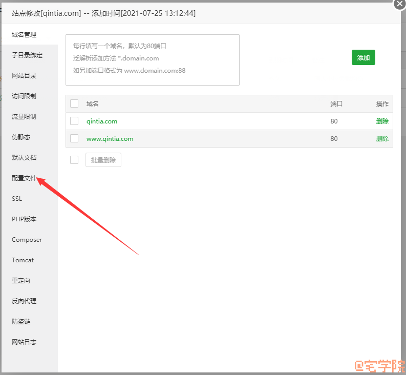Tick the www.qintia.com row checkbox
The image size is (406, 375).
click(x=74, y=138)
